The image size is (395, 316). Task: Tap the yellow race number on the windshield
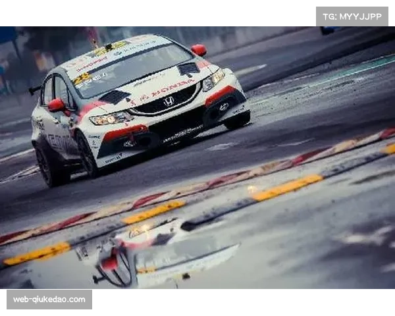click(x=82, y=79)
